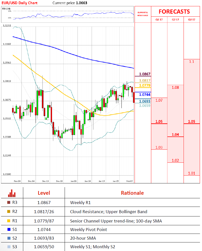Click the 1.1251 price axis label
The width and height of the screenshot is (202, 251).
coord(7,26)
